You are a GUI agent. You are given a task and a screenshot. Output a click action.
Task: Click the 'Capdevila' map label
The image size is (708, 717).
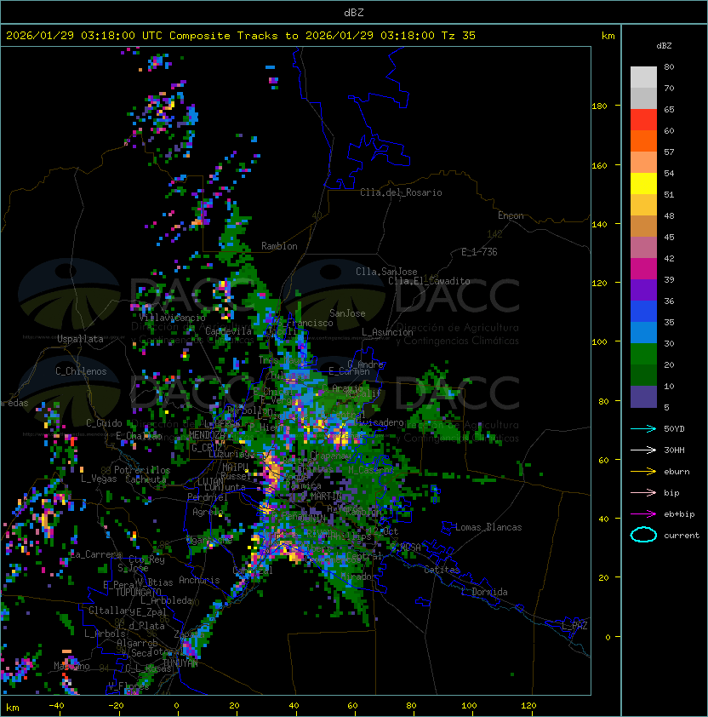point(228,331)
